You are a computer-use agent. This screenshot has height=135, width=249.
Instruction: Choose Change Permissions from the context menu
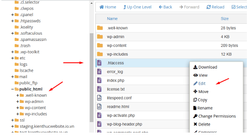(214, 116)
